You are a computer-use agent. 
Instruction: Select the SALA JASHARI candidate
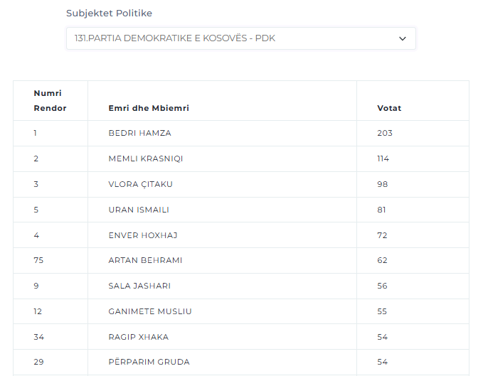(139, 286)
